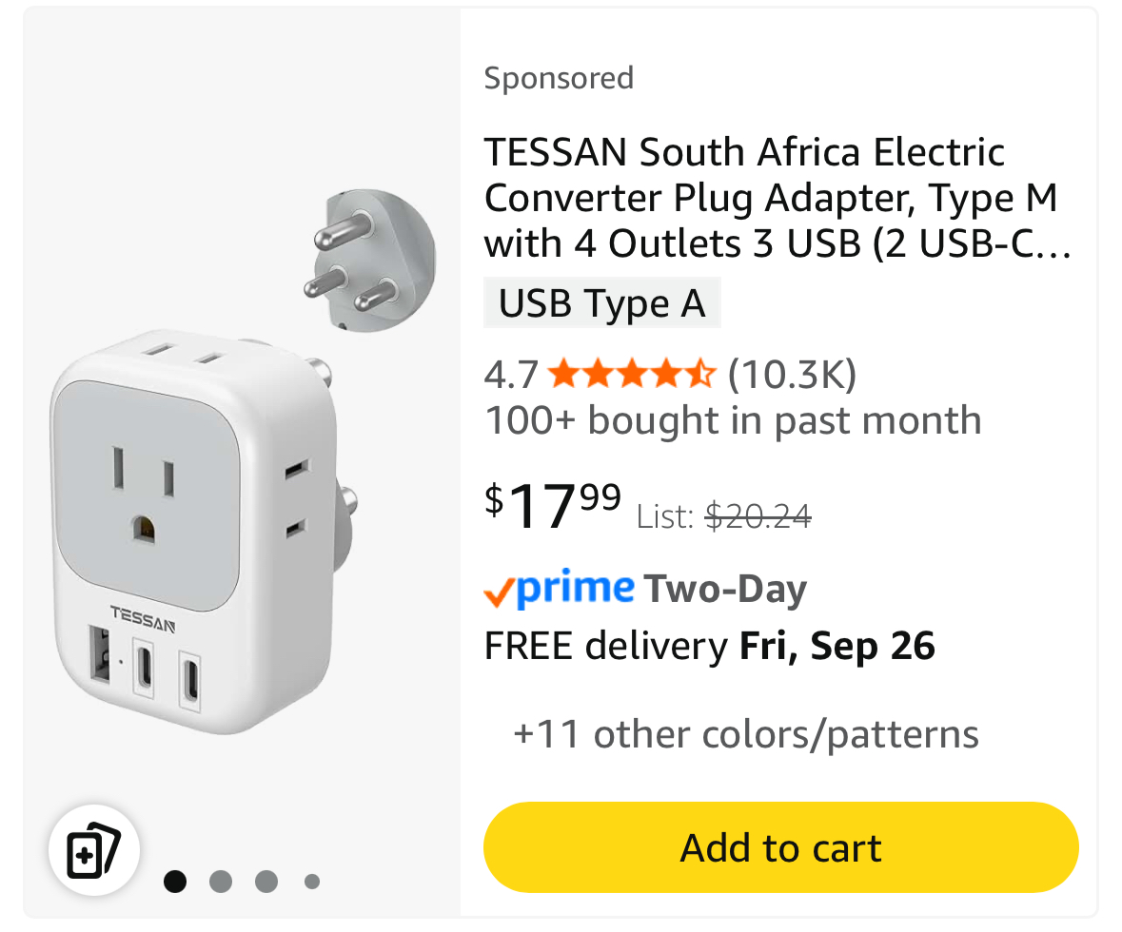The height and width of the screenshot is (932, 1122).
Task: Click the USB Type A variant badge
Action: [601, 303]
